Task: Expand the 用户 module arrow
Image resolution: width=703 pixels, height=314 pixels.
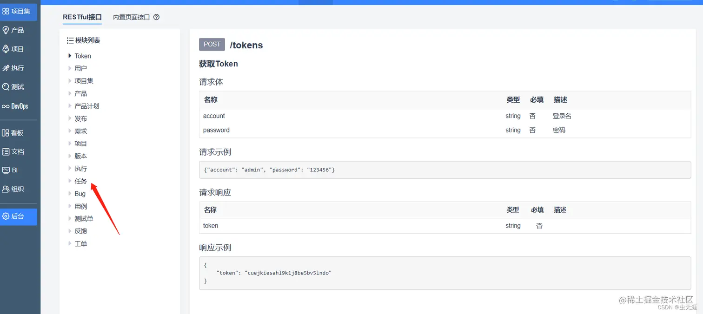Action: [x=70, y=68]
